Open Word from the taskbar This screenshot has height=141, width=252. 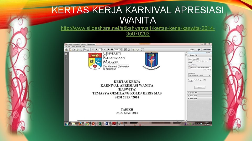click(107, 124)
